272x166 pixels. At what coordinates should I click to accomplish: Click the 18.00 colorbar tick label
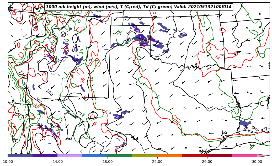(x=107, y=162)
